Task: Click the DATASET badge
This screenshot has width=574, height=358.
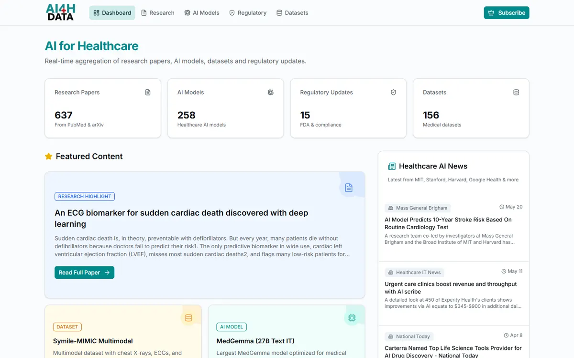Action: [x=67, y=327]
